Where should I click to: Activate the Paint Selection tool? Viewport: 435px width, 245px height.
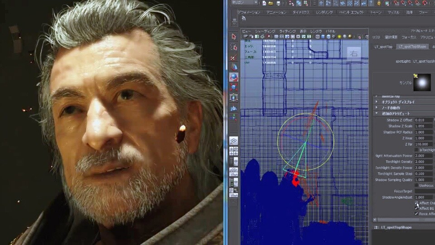[x=234, y=57]
